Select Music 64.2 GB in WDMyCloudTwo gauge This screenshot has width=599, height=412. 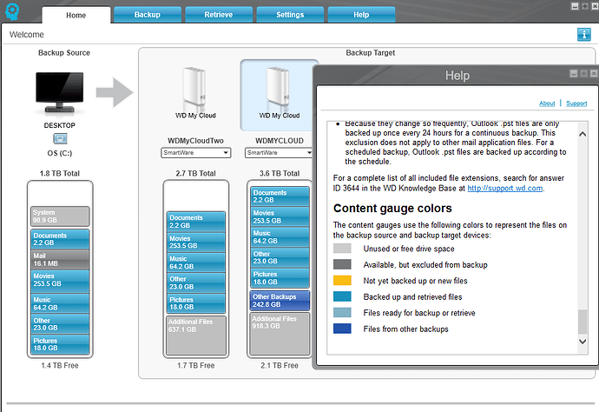[x=196, y=262]
